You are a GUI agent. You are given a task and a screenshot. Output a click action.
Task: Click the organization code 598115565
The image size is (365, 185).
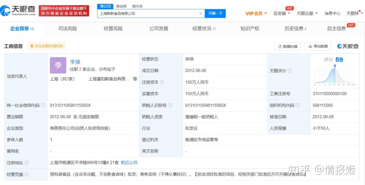tap(323, 105)
